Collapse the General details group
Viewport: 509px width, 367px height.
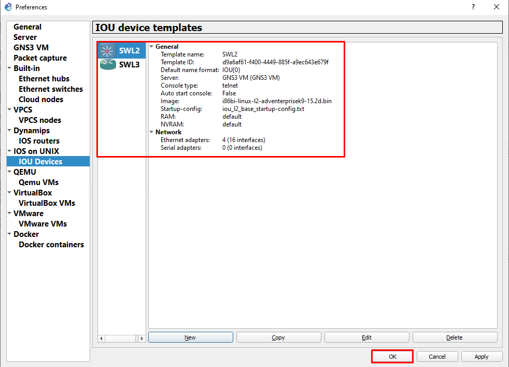[151, 47]
